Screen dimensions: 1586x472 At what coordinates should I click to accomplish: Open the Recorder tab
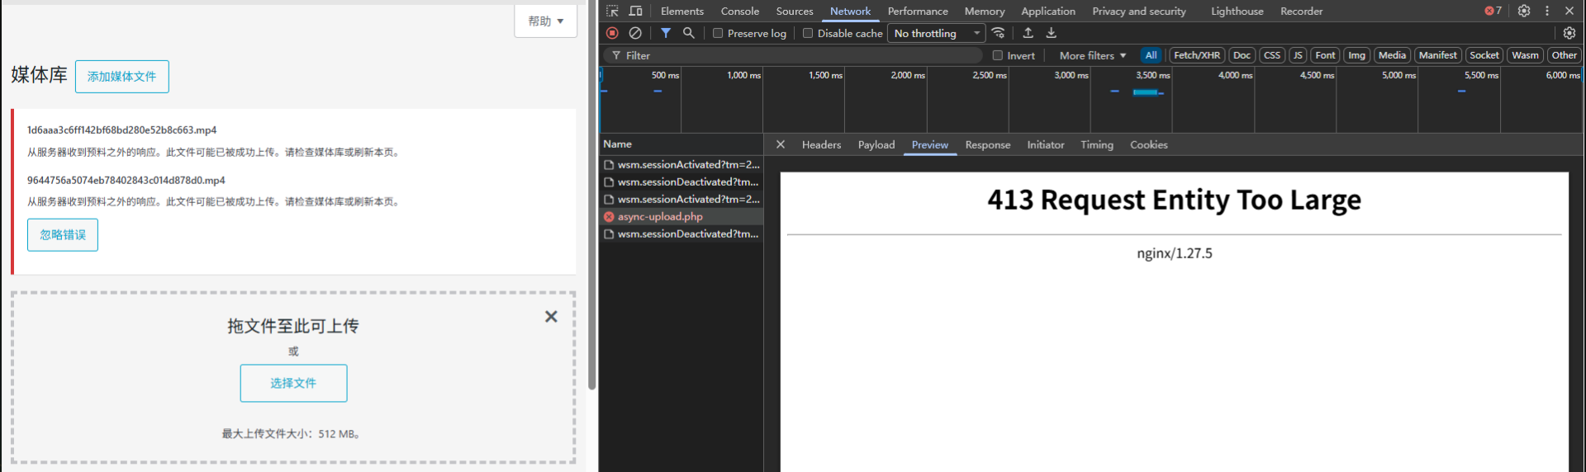[x=1302, y=11]
